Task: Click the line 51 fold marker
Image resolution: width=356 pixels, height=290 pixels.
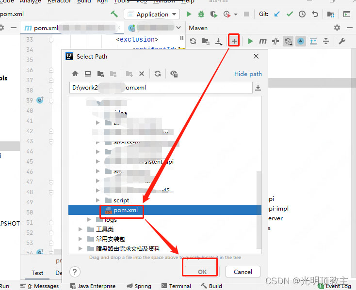Action: pos(51,223)
